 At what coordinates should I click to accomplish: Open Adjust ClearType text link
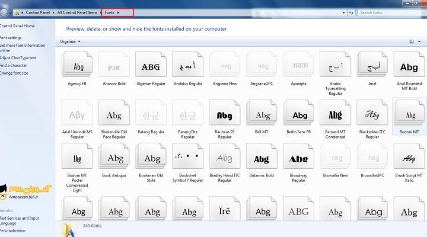(18, 58)
